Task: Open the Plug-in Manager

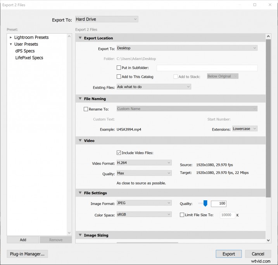Action: click(27, 254)
